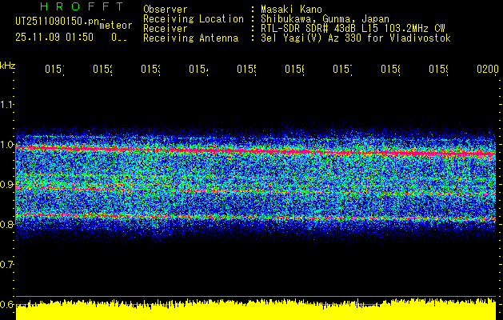Click the 1.1 kHz frequency label

(x=6, y=104)
